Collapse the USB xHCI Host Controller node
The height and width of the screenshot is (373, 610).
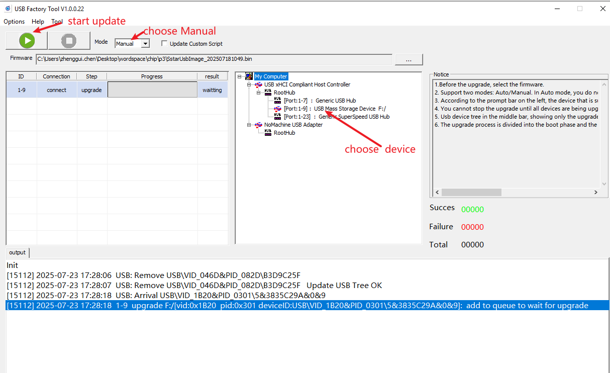point(249,84)
